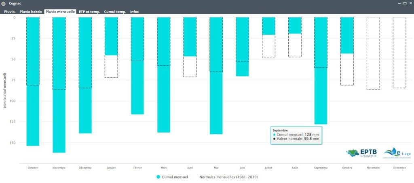Open the Pluvio. tab
The height and width of the screenshot is (183, 414).
coord(10,12)
